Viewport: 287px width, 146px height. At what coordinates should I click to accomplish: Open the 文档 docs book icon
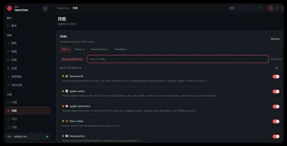pyautogui.click(x=8, y=127)
